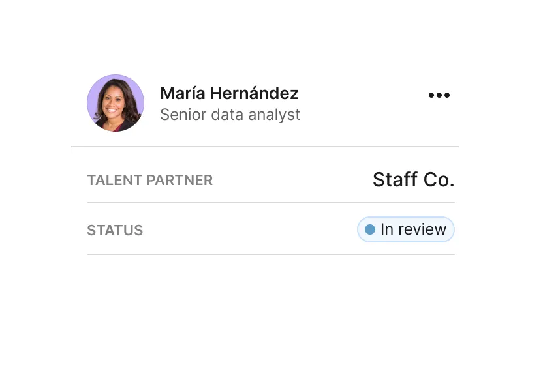Click the "Senior data analyst" job title
The height and width of the screenshot is (365, 543).
[230, 115]
